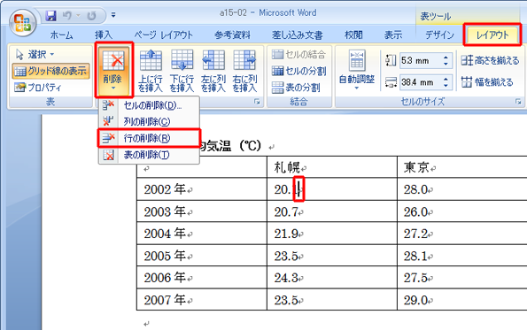Switch to the ホーム tab
Viewport: 527px width, 330px height.
(x=61, y=35)
